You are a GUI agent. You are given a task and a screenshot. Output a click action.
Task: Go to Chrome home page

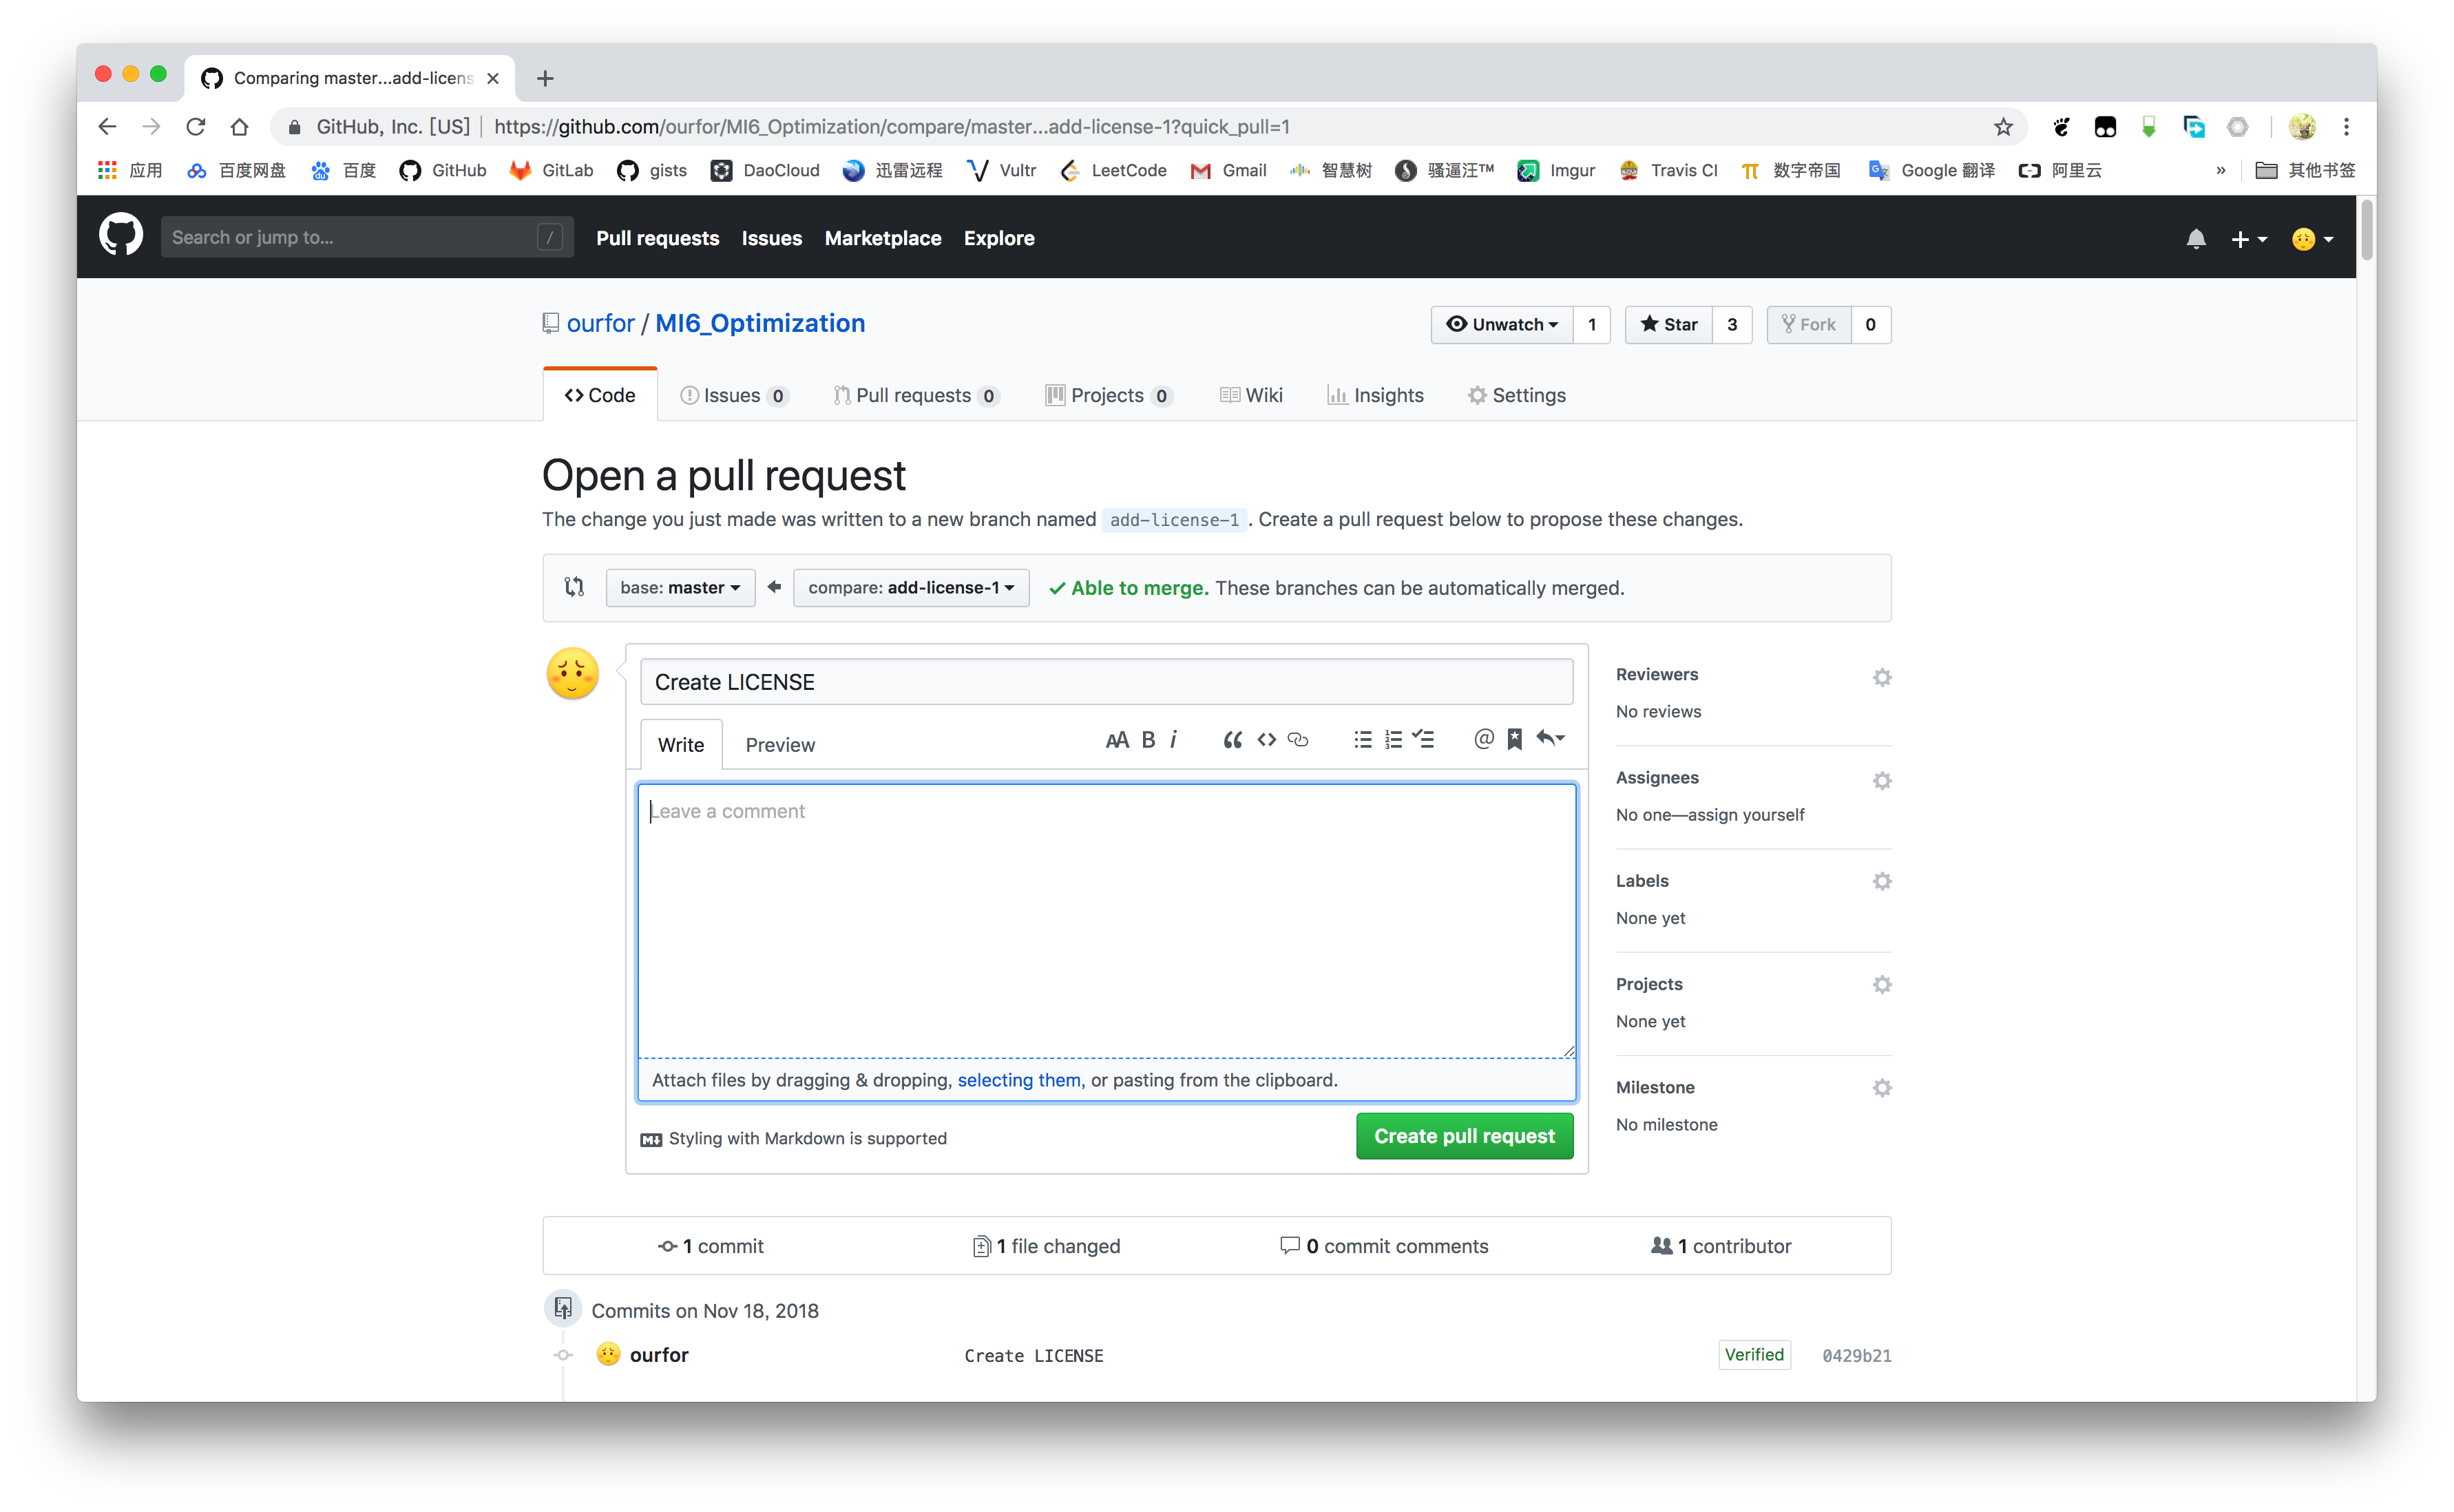click(239, 127)
